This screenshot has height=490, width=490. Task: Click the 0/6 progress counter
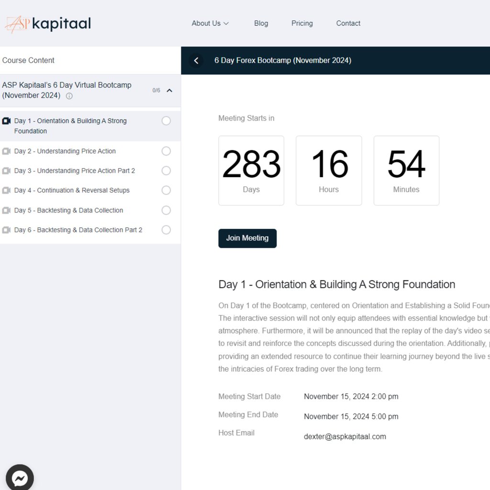tap(156, 90)
